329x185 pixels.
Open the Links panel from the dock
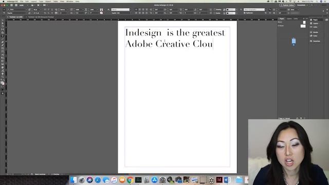click(314, 27)
